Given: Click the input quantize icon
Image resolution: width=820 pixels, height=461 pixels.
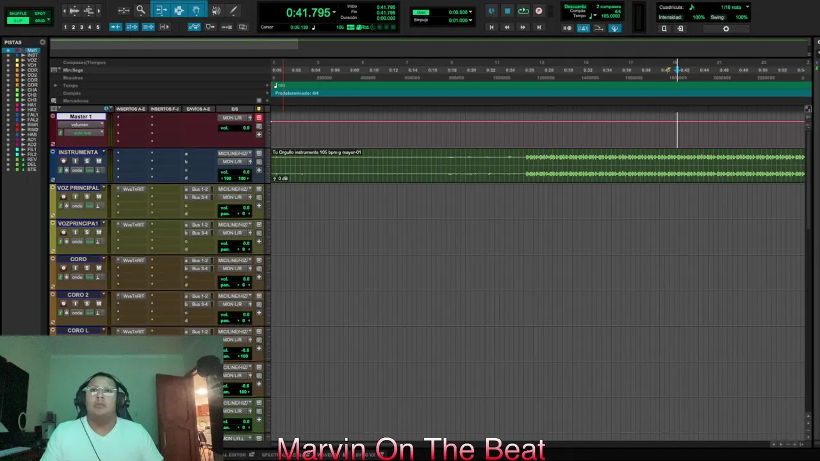Looking at the screenshot, I should (x=680, y=28).
